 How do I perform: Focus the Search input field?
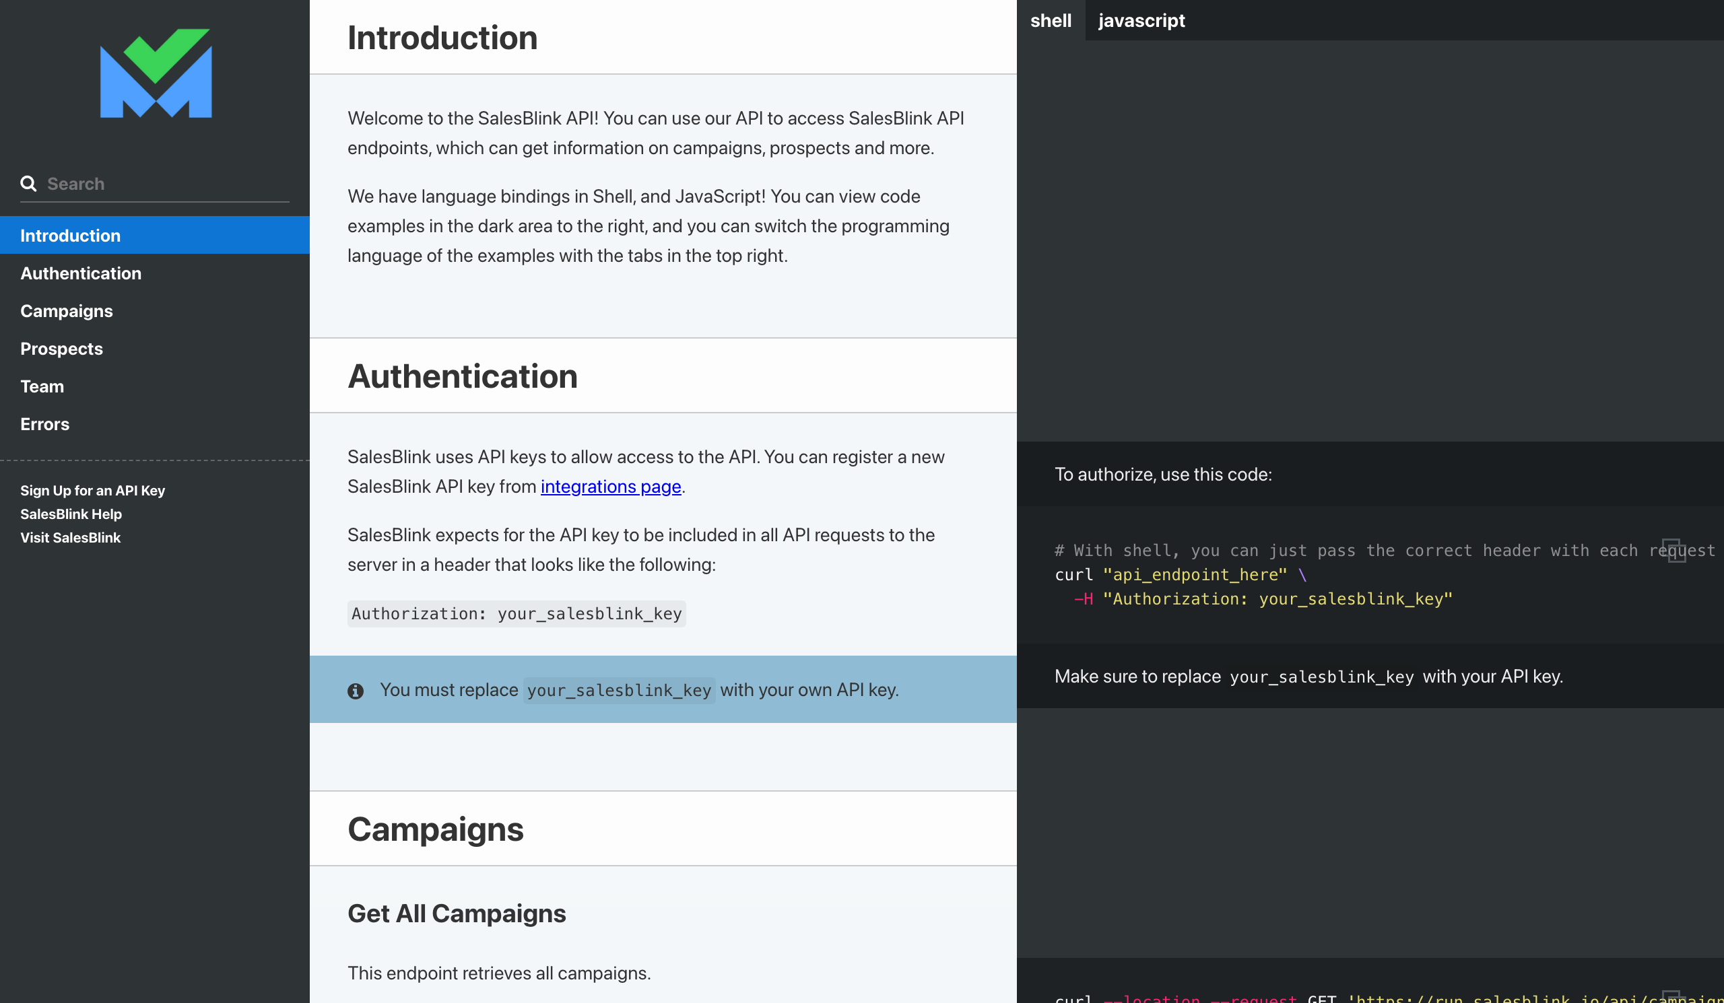[x=155, y=183]
